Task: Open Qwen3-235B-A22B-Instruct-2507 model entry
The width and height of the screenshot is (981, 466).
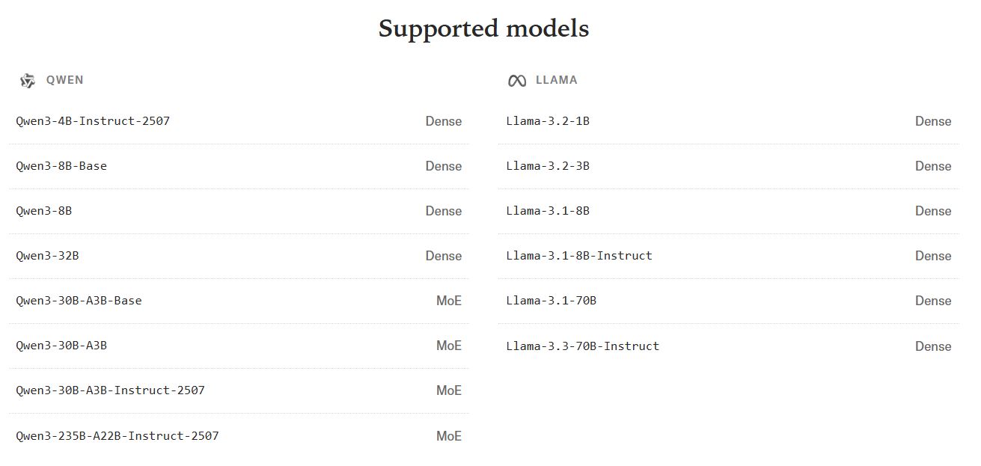Action: [117, 436]
